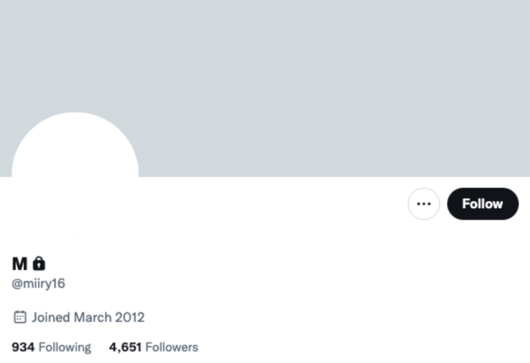Click the word March in the join date
Screen dimensions: 530x363
pos(93,317)
